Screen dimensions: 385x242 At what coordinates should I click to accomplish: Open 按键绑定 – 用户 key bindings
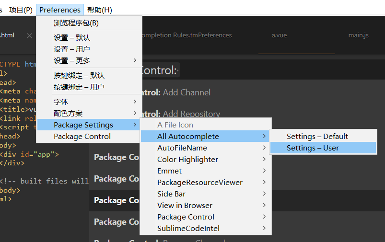click(79, 87)
